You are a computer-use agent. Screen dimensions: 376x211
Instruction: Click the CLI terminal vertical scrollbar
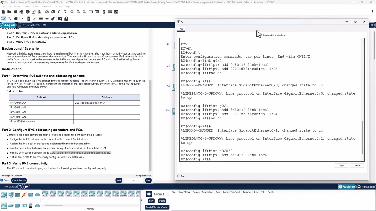363,137
